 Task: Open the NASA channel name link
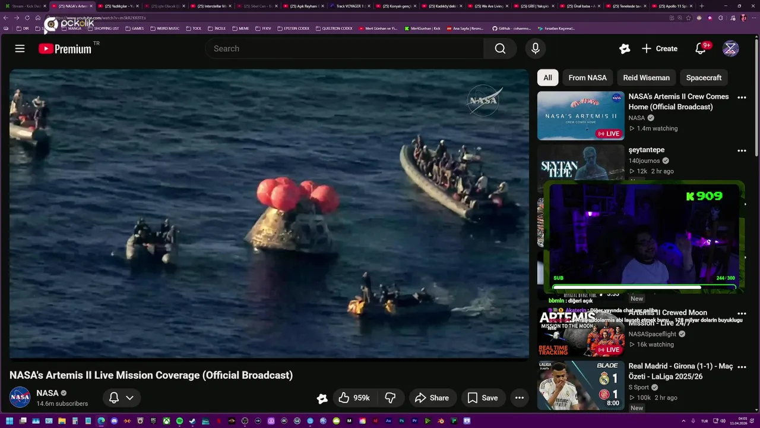click(47, 393)
